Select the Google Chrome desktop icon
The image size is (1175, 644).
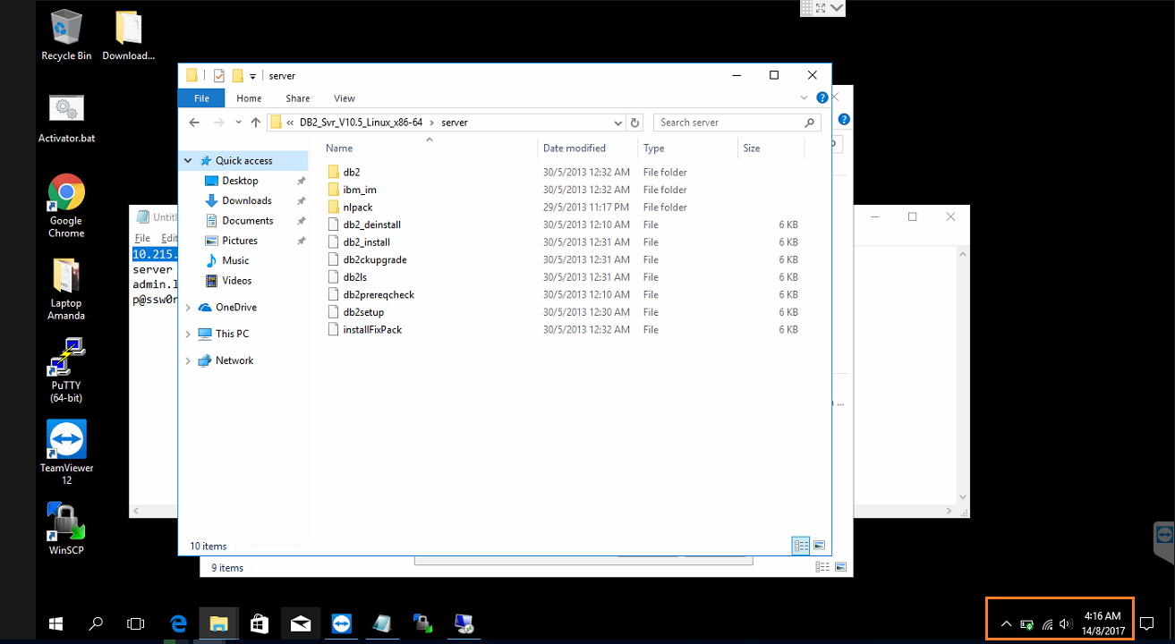point(66,193)
